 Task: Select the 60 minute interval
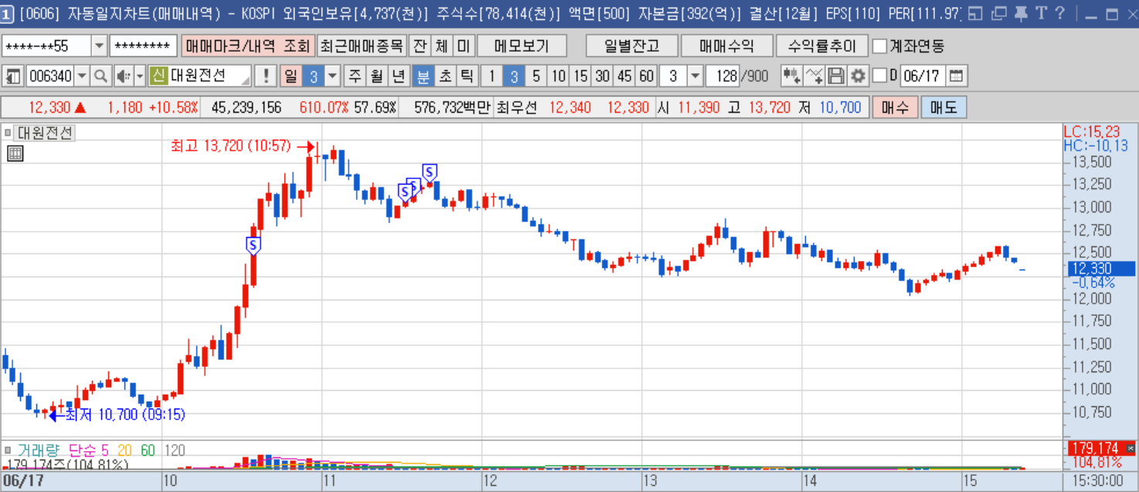[646, 76]
